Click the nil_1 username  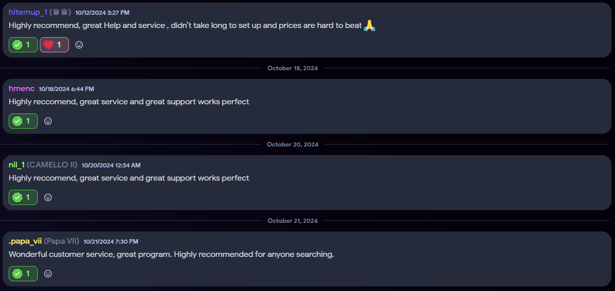(x=16, y=165)
